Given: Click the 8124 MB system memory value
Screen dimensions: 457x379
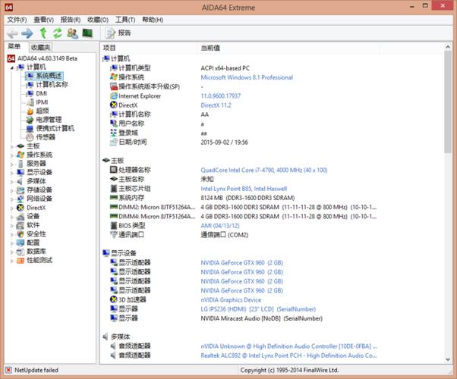Looking at the screenshot, I should pyautogui.click(x=247, y=198).
